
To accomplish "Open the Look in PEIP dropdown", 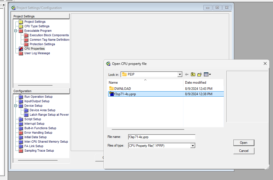I will point(180,74).
